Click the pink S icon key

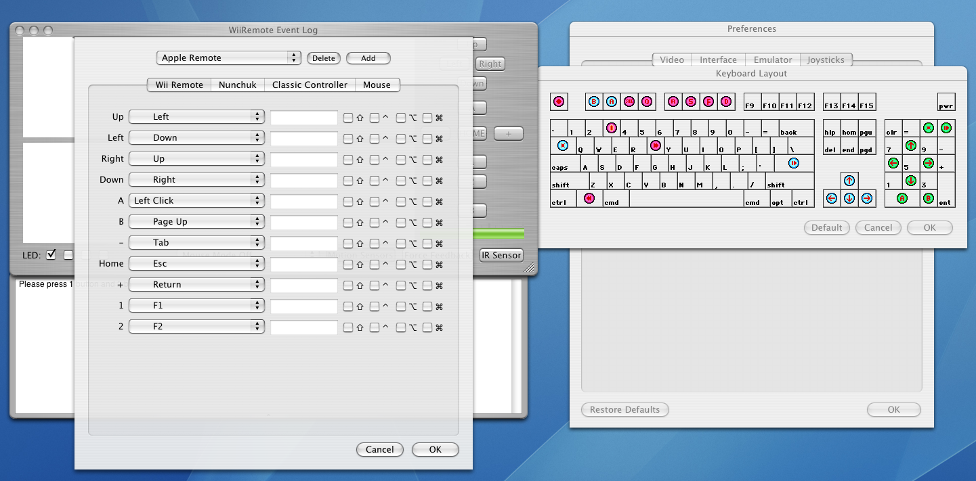691,101
